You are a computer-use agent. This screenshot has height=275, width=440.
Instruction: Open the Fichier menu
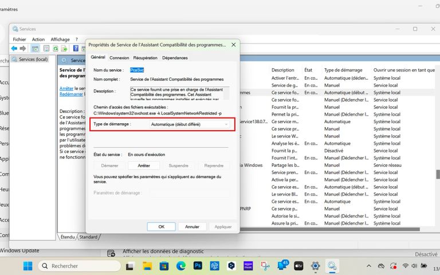coord(19,40)
